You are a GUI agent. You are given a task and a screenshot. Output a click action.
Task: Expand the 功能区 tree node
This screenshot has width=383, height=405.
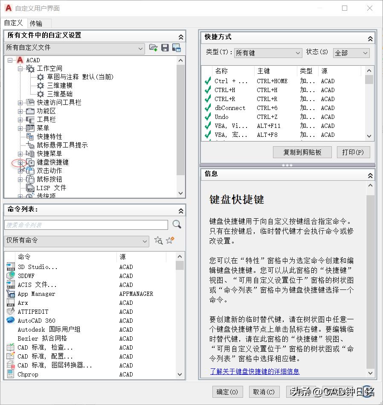(x=20, y=111)
